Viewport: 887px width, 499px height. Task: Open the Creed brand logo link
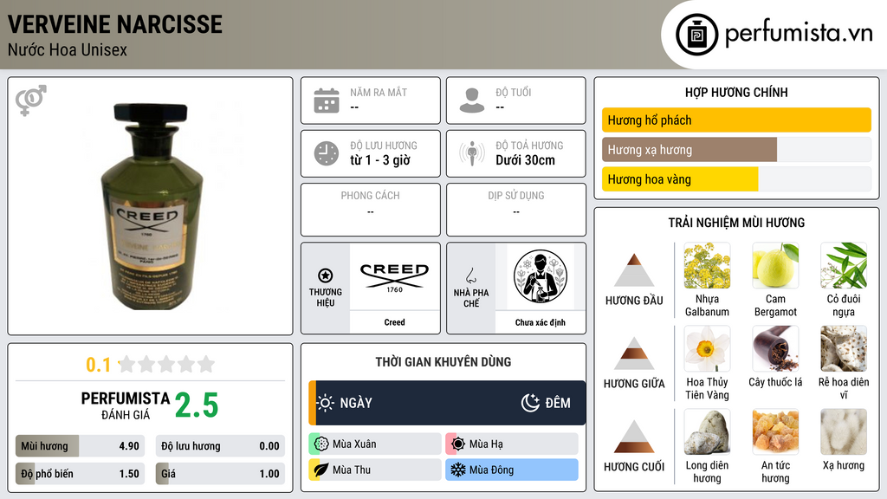(x=394, y=277)
